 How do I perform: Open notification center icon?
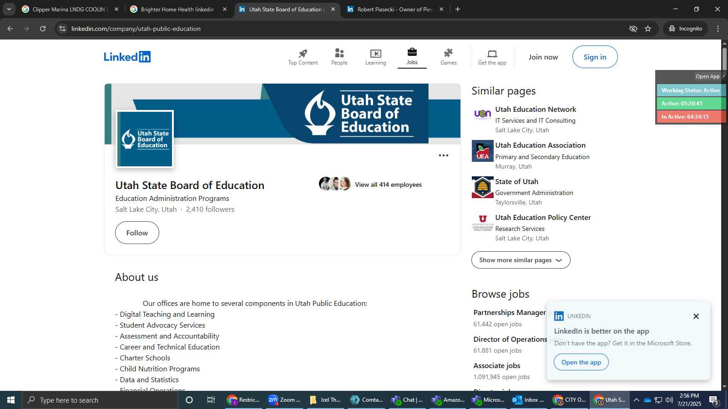pos(713,400)
